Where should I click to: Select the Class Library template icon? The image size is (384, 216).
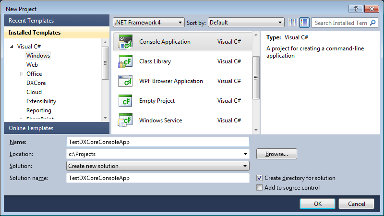tap(125, 61)
